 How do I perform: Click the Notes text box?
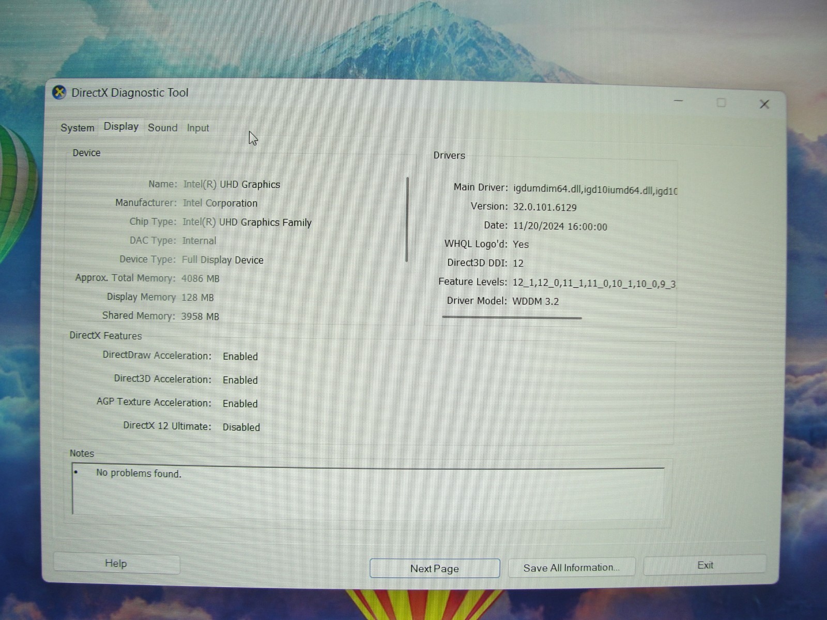coord(368,491)
